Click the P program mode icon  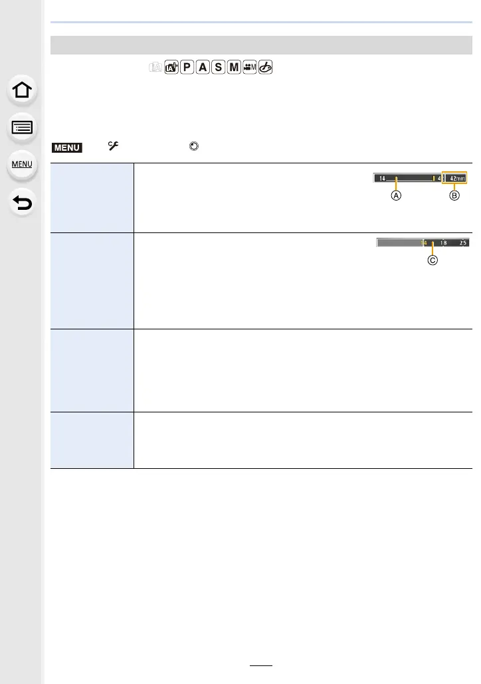(187, 67)
